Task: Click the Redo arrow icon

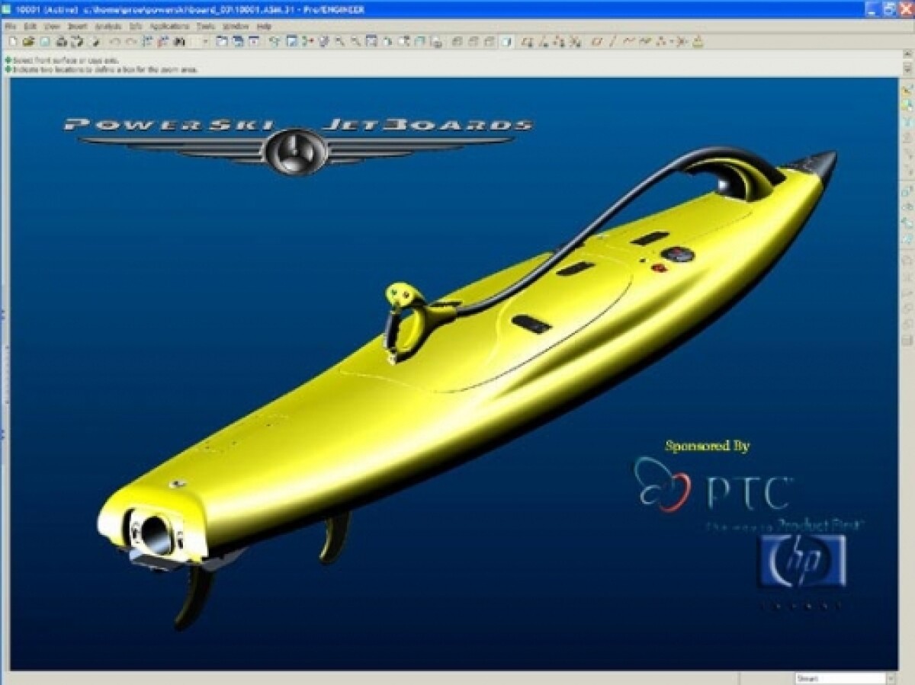Action: pyautogui.click(x=130, y=41)
